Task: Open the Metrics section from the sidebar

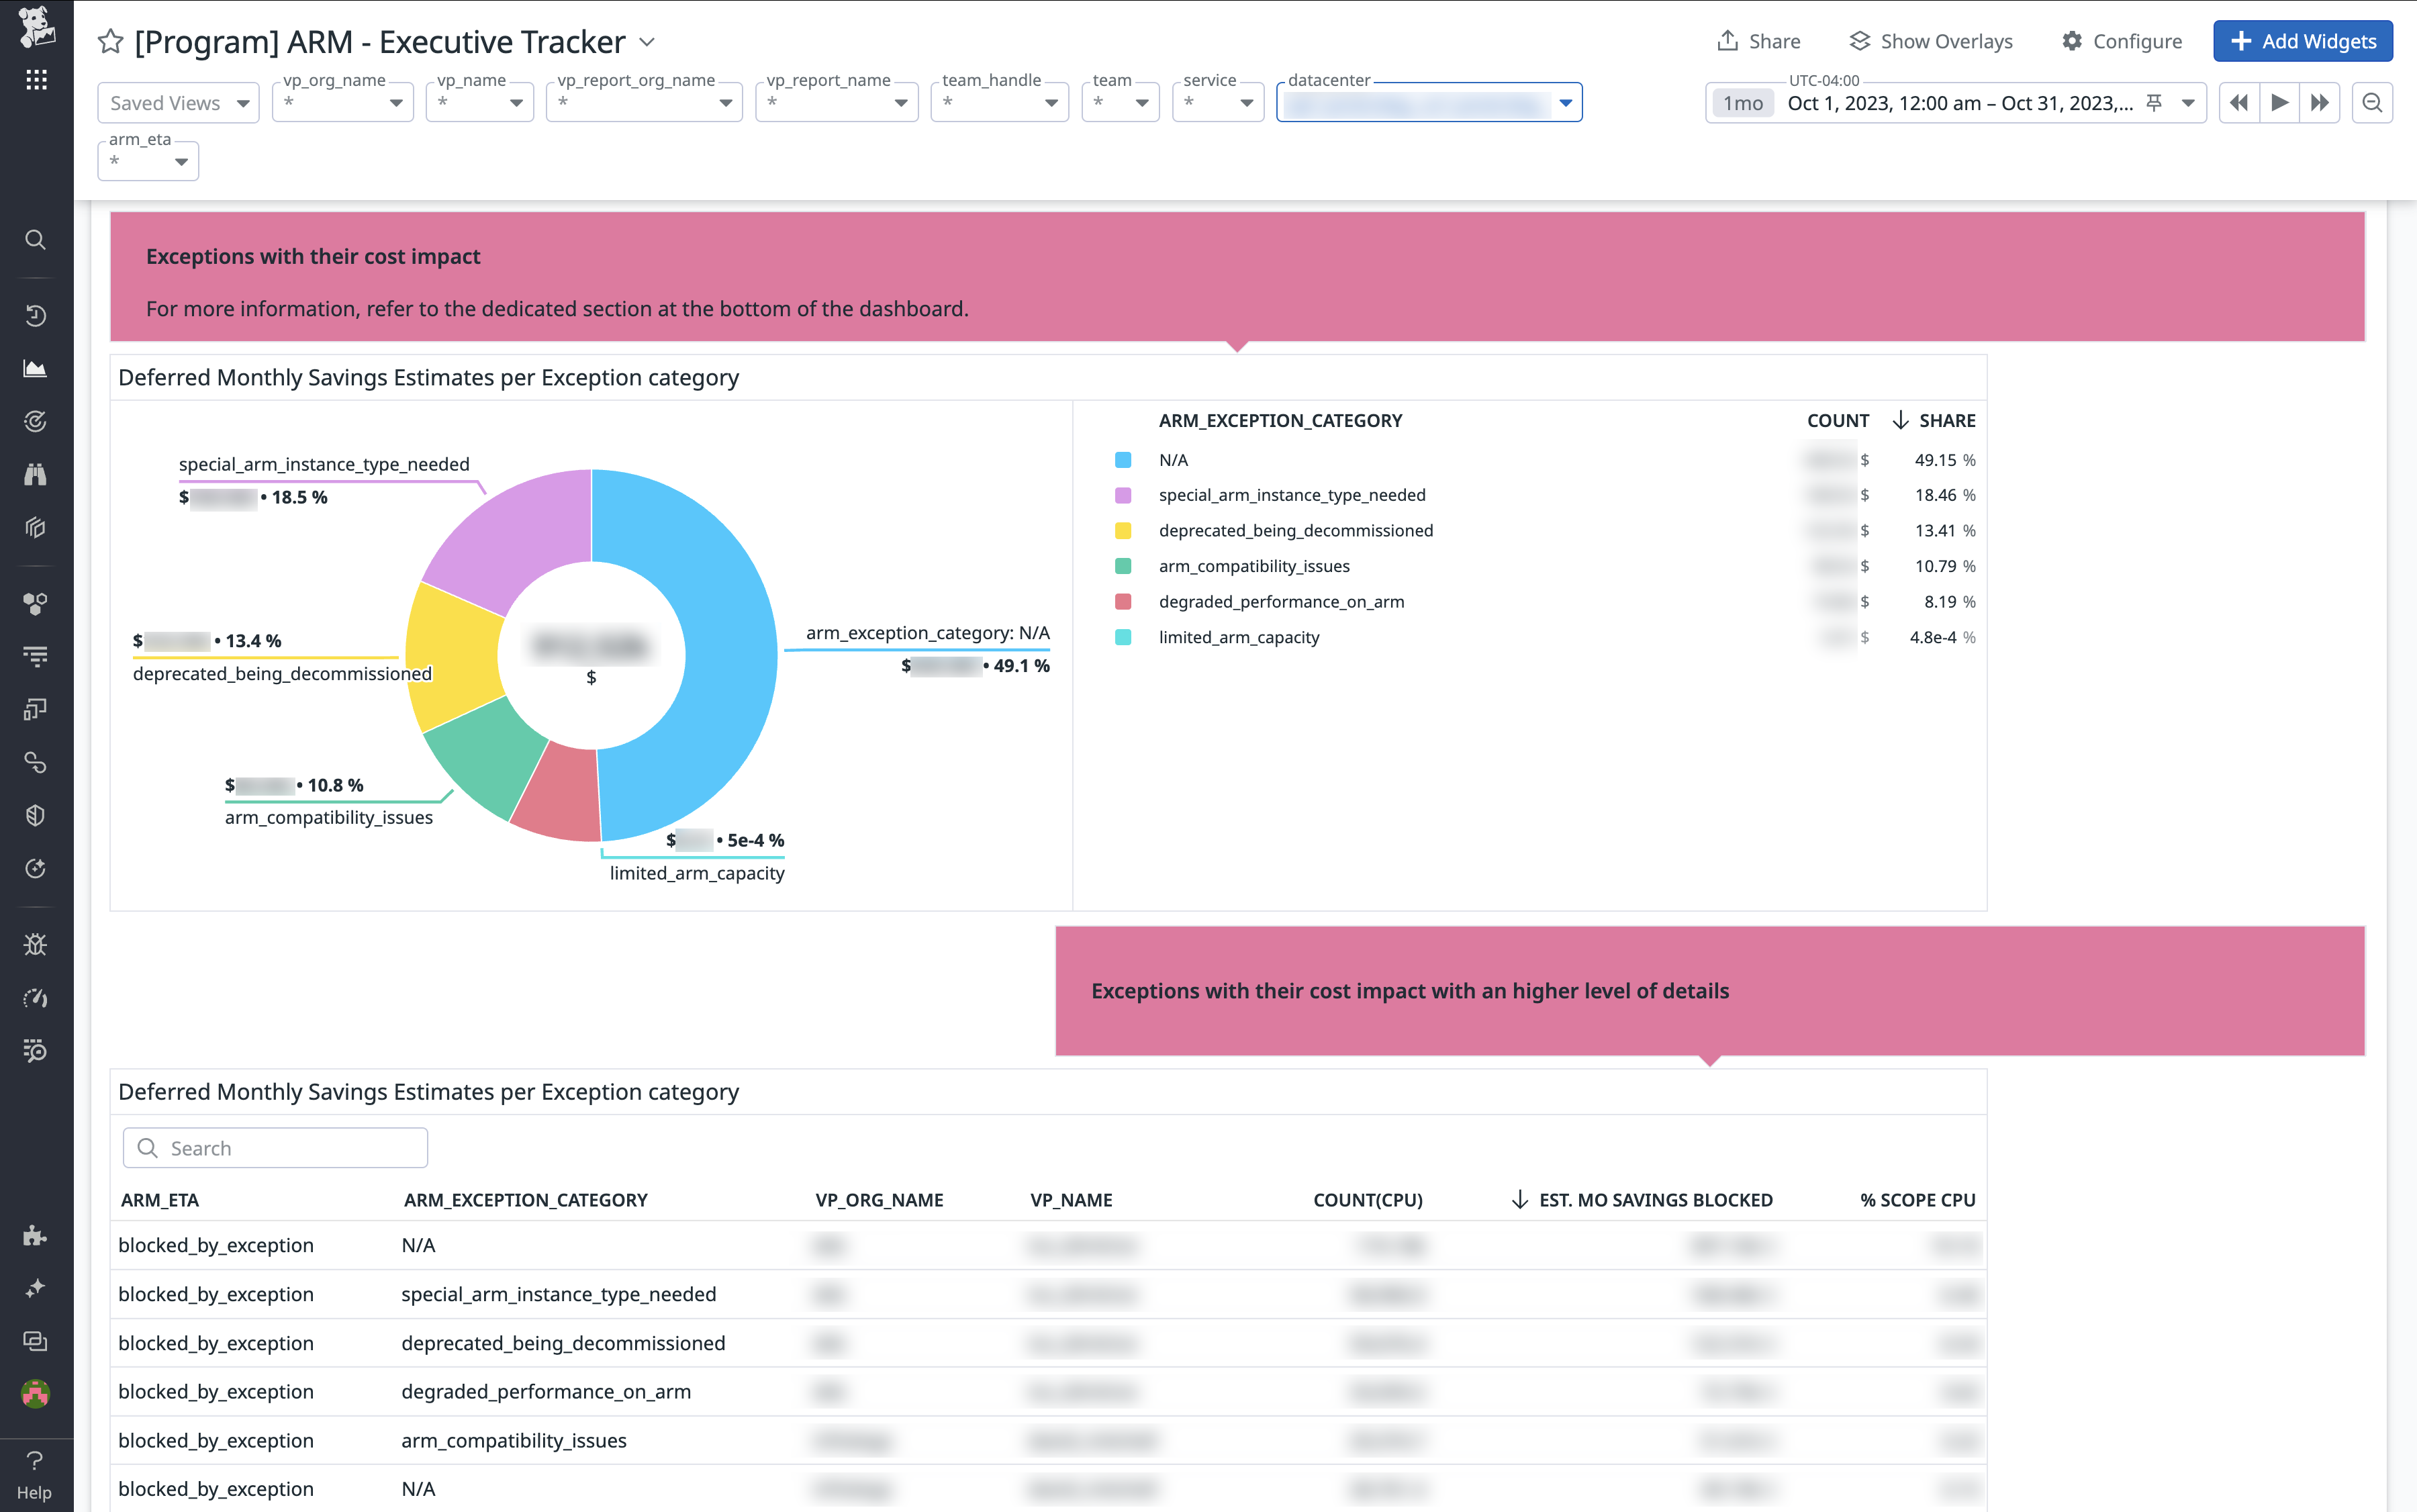Action: tap(36, 368)
